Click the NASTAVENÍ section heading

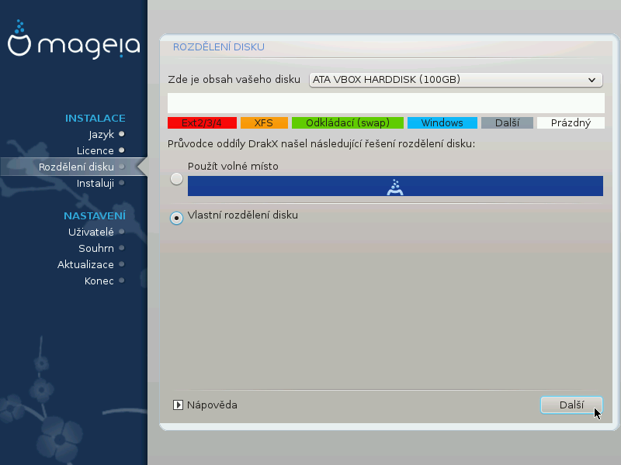[x=94, y=215]
